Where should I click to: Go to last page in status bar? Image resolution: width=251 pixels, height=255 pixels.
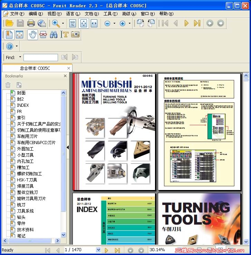[x=117, y=250]
